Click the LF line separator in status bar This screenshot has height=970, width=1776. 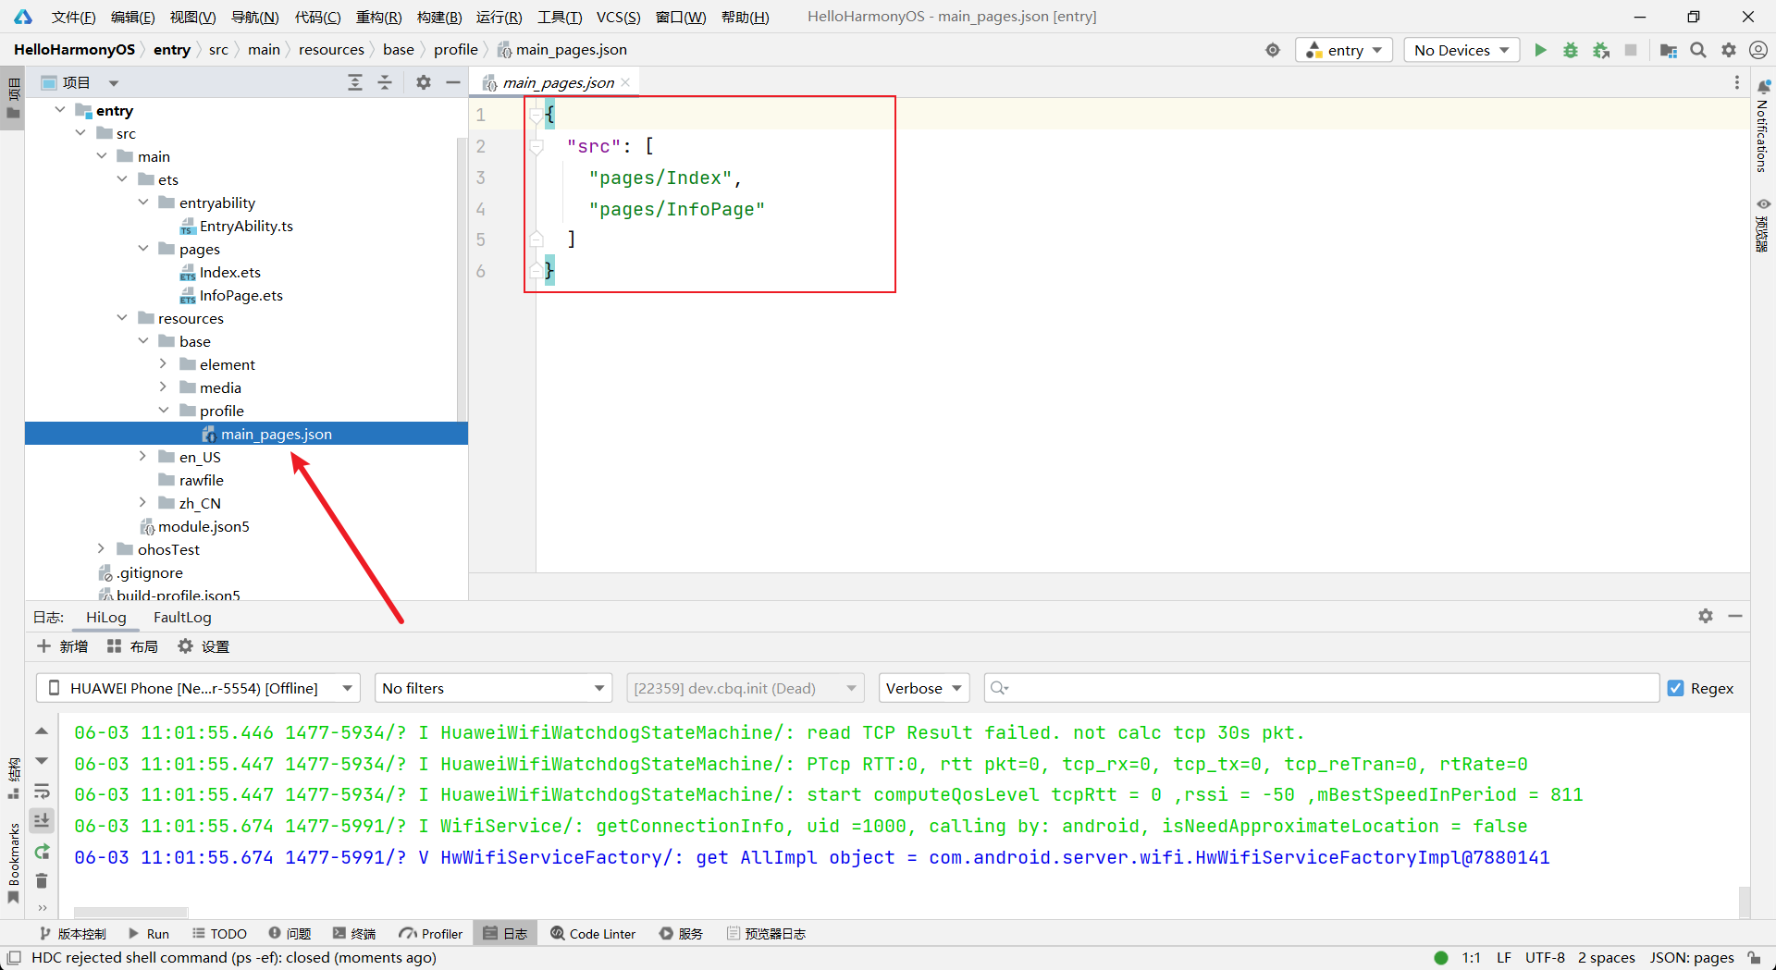pos(1504,957)
